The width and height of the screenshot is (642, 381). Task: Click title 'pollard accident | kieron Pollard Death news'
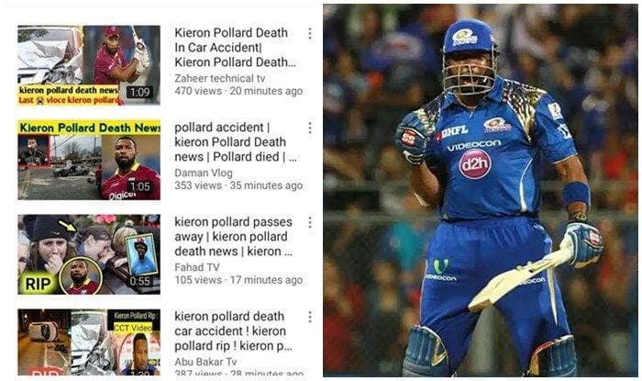236,142
